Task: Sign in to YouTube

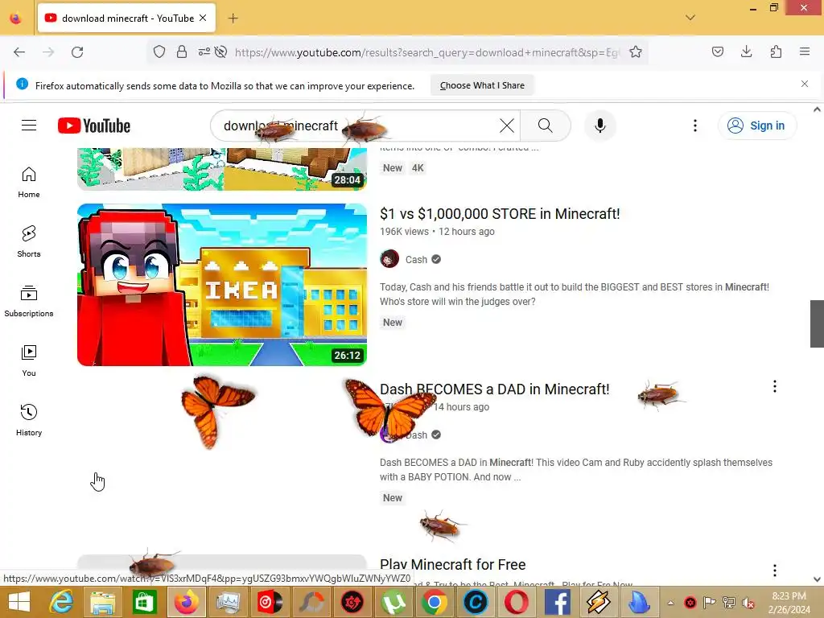Action: pos(756,126)
